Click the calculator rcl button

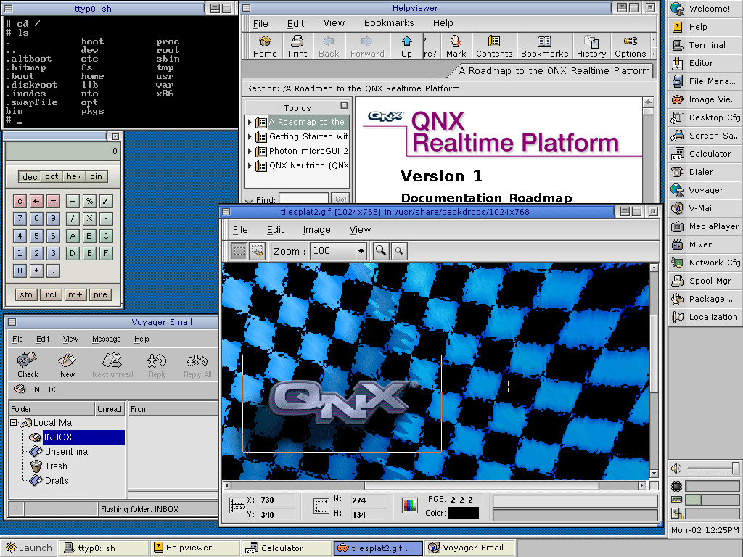51,294
